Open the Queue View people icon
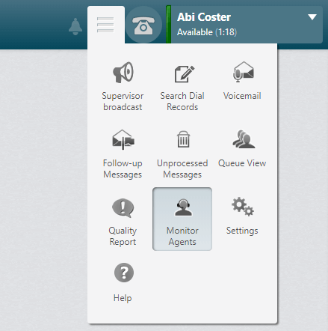The image size is (328, 331). [x=244, y=139]
